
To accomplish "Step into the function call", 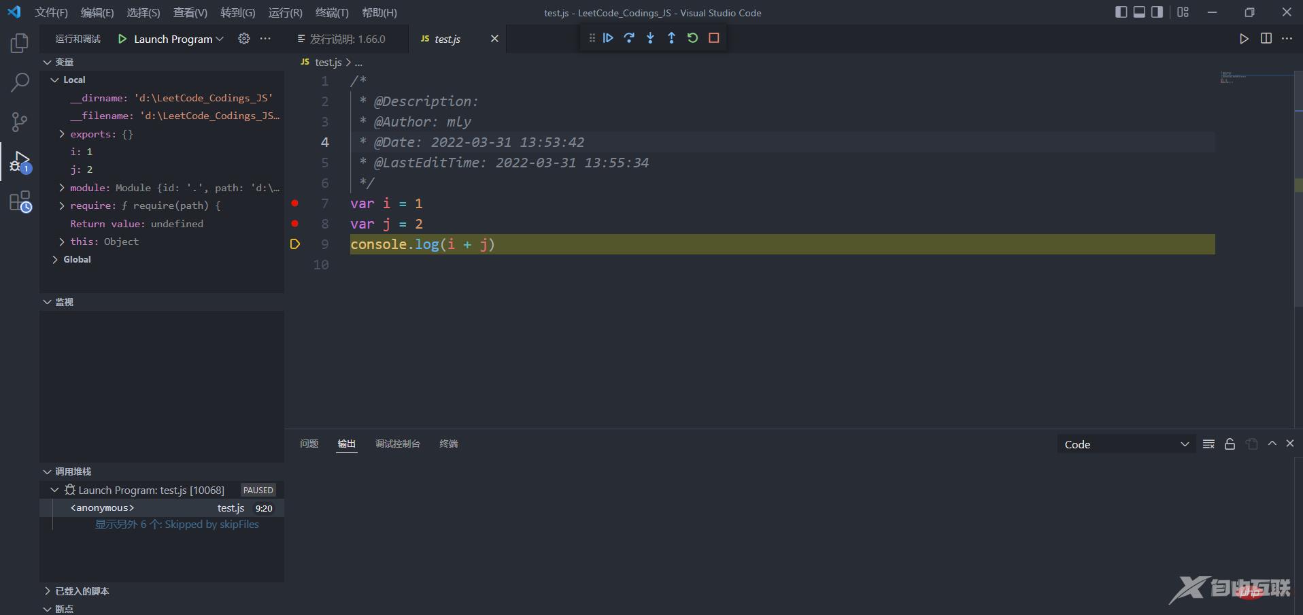I will (x=650, y=38).
